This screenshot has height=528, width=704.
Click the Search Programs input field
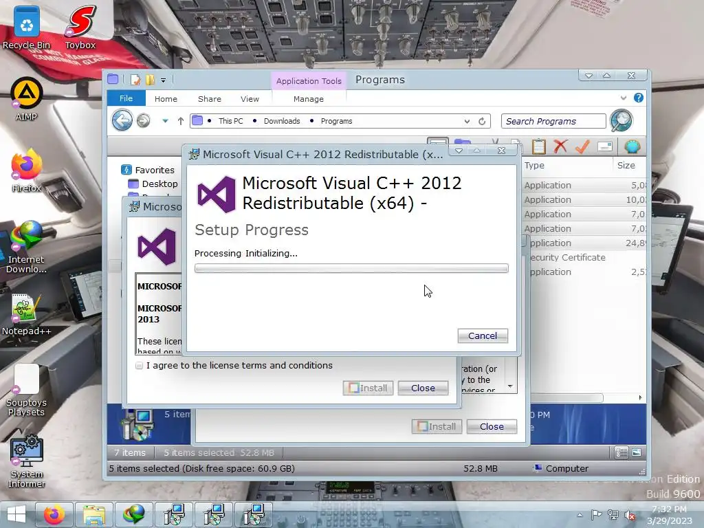[553, 121]
